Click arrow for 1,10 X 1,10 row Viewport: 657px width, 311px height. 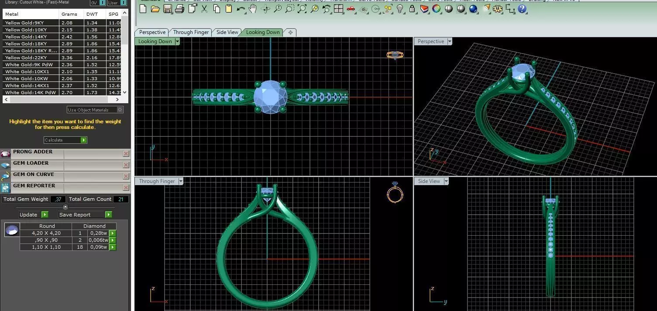113,247
